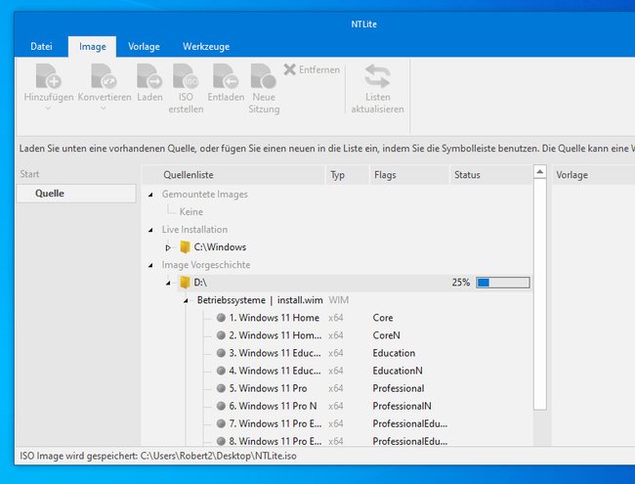This screenshot has height=484, width=635.
Task: Click the D:\ folder icon
Action: [185, 283]
